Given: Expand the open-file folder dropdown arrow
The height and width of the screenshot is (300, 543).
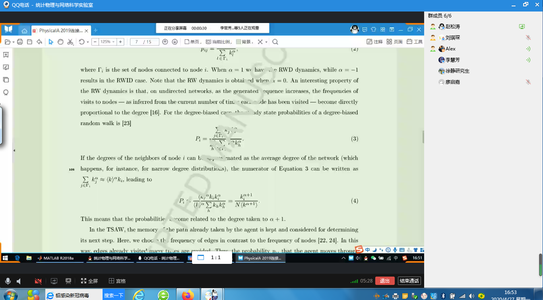Looking at the screenshot, I should [14, 42].
